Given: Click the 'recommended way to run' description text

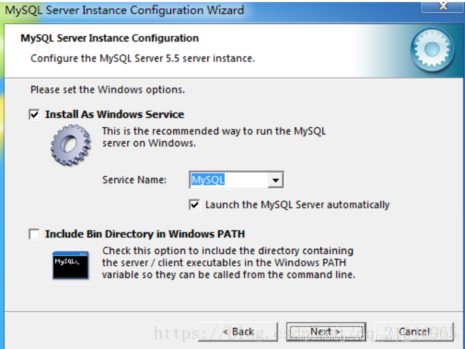Looking at the screenshot, I should (214, 137).
